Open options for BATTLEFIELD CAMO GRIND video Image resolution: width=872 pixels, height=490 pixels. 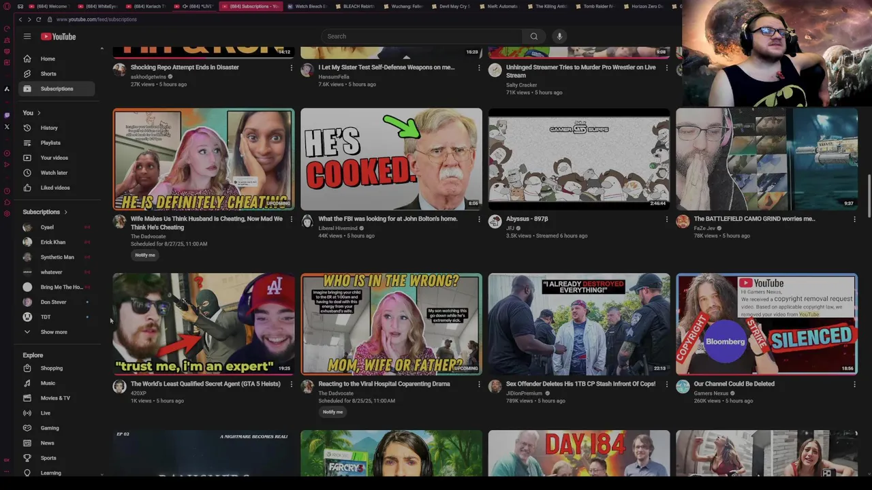854,219
